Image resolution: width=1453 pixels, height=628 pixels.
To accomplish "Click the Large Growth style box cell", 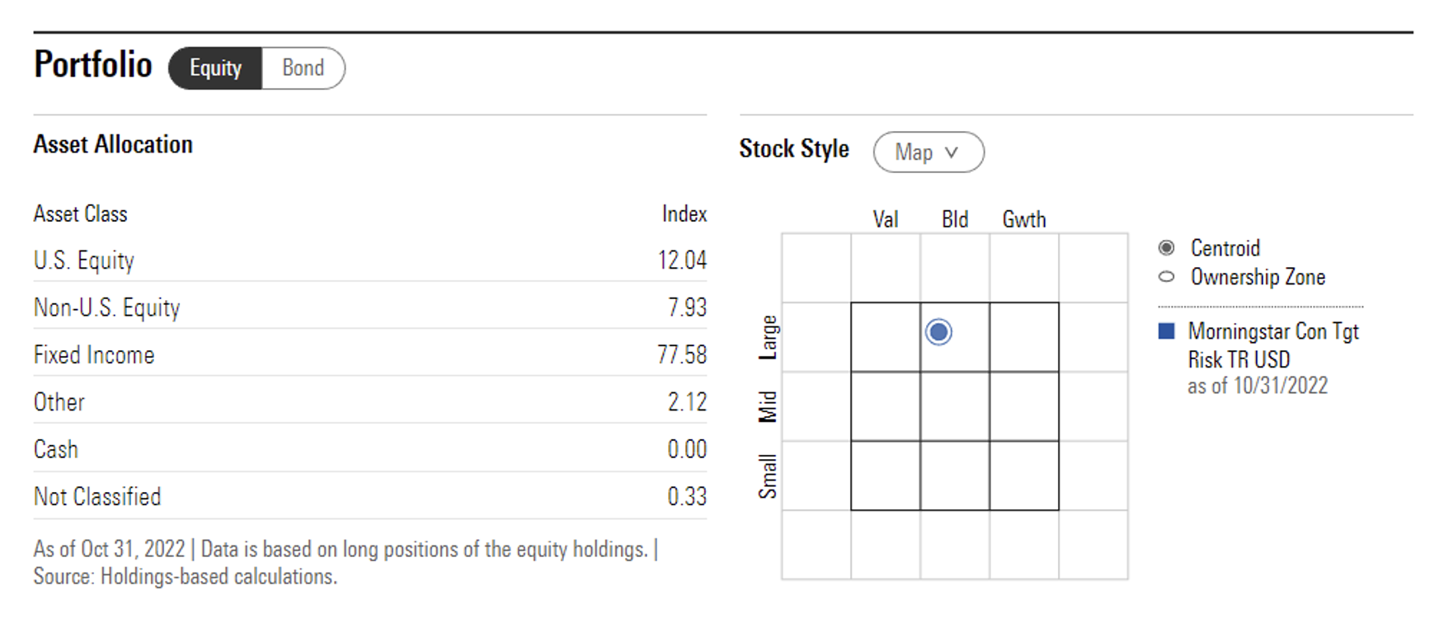I will click(1024, 337).
